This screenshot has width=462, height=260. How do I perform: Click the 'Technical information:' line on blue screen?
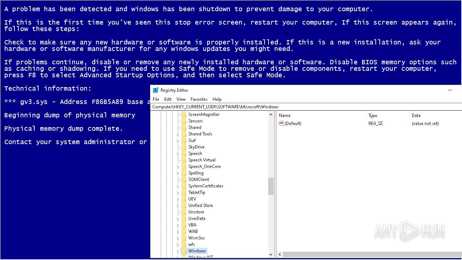(x=48, y=88)
